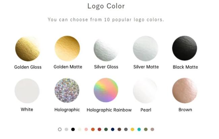Select the white outlined color dot

tap(60, 129)
